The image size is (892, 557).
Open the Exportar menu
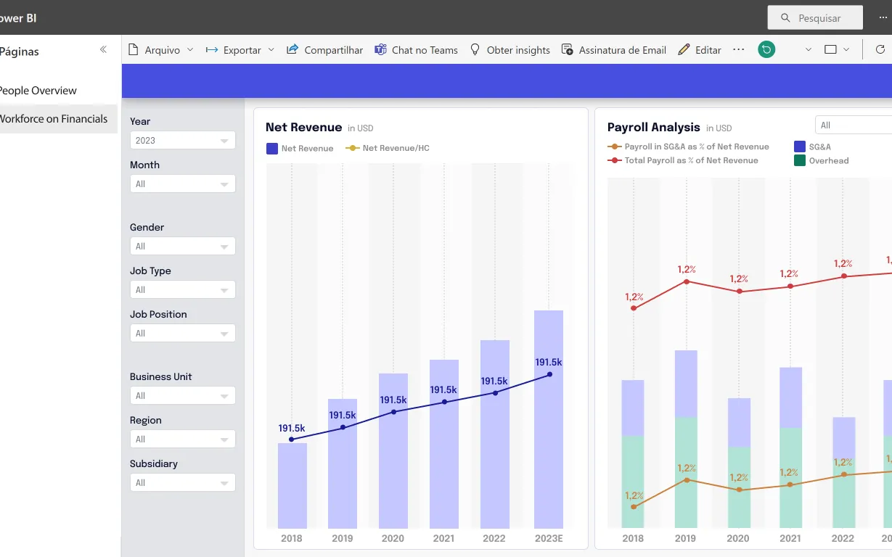[240, 50]
